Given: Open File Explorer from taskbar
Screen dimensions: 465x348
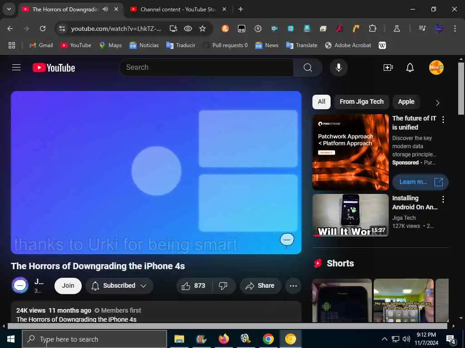Looking at the screenshot, I should point(179,339).
